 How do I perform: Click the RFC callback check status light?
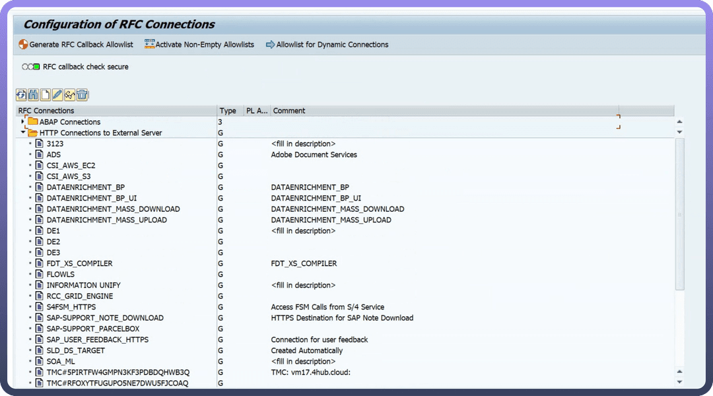(30, 67)
